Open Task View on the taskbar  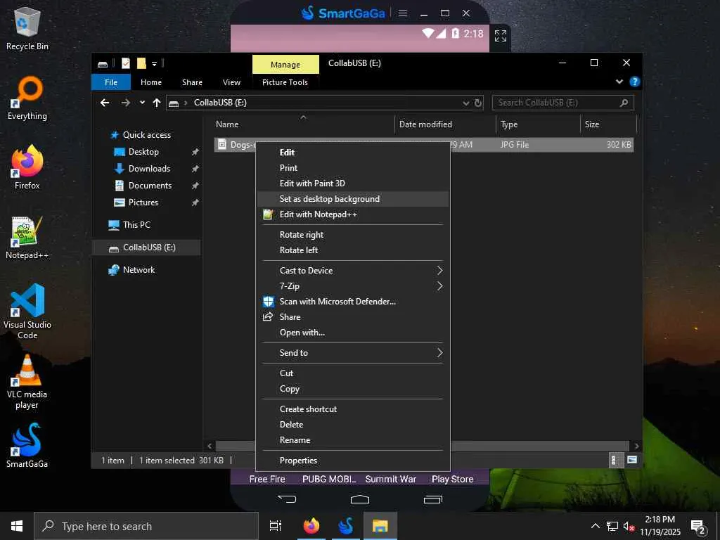click(x=276, y=526)
